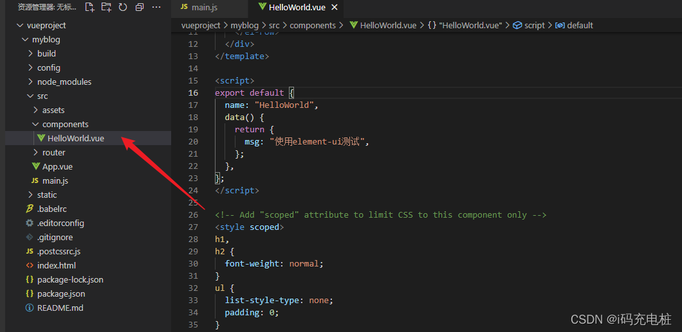Collapse all folders using the collapse icon
This screenshot has height=332, width=682.
140,7
